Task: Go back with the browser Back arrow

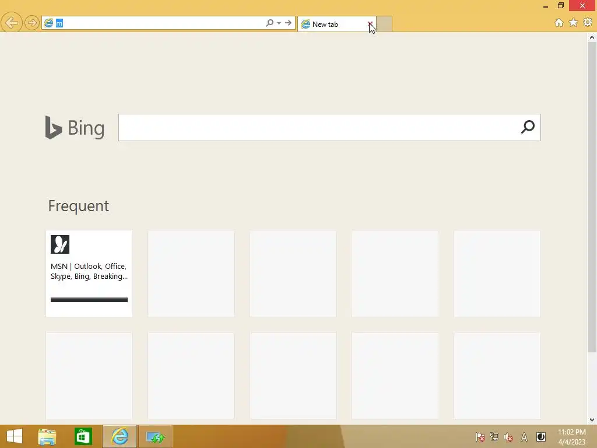Action: (x=12, y=23)
